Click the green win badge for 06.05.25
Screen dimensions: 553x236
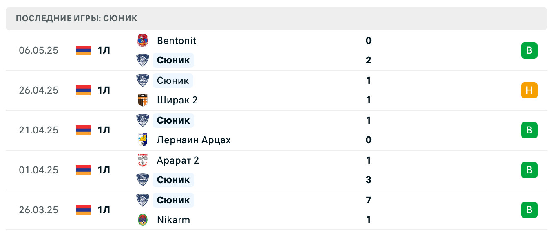pos(529,50)
